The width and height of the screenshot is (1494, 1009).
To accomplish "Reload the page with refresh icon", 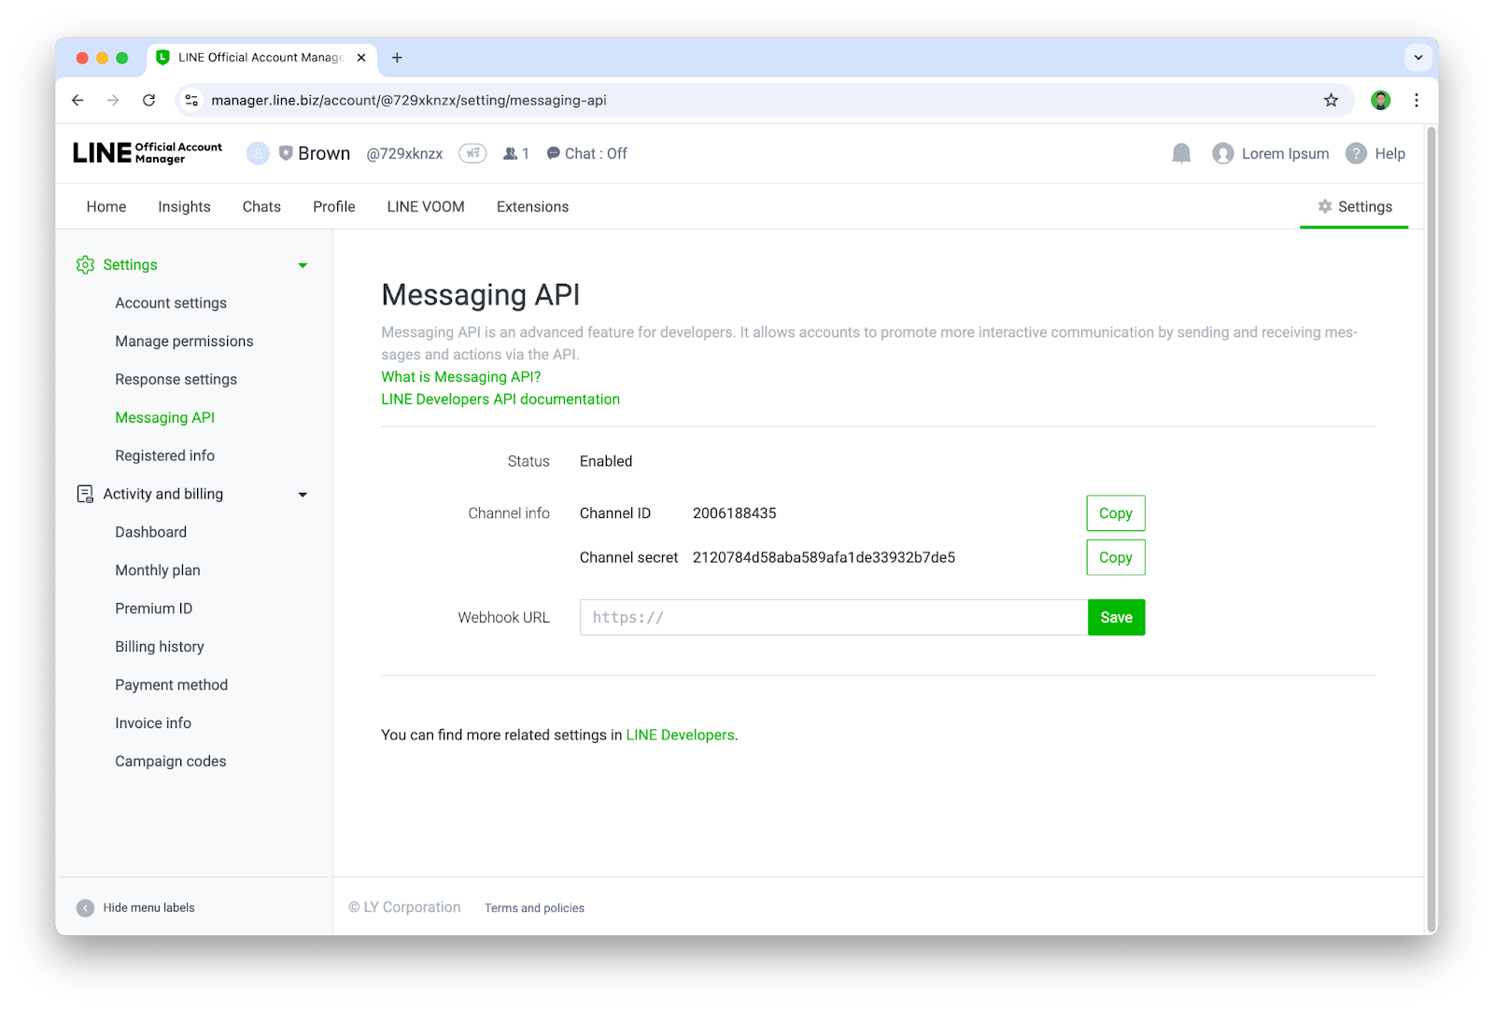I will (148, 100).
